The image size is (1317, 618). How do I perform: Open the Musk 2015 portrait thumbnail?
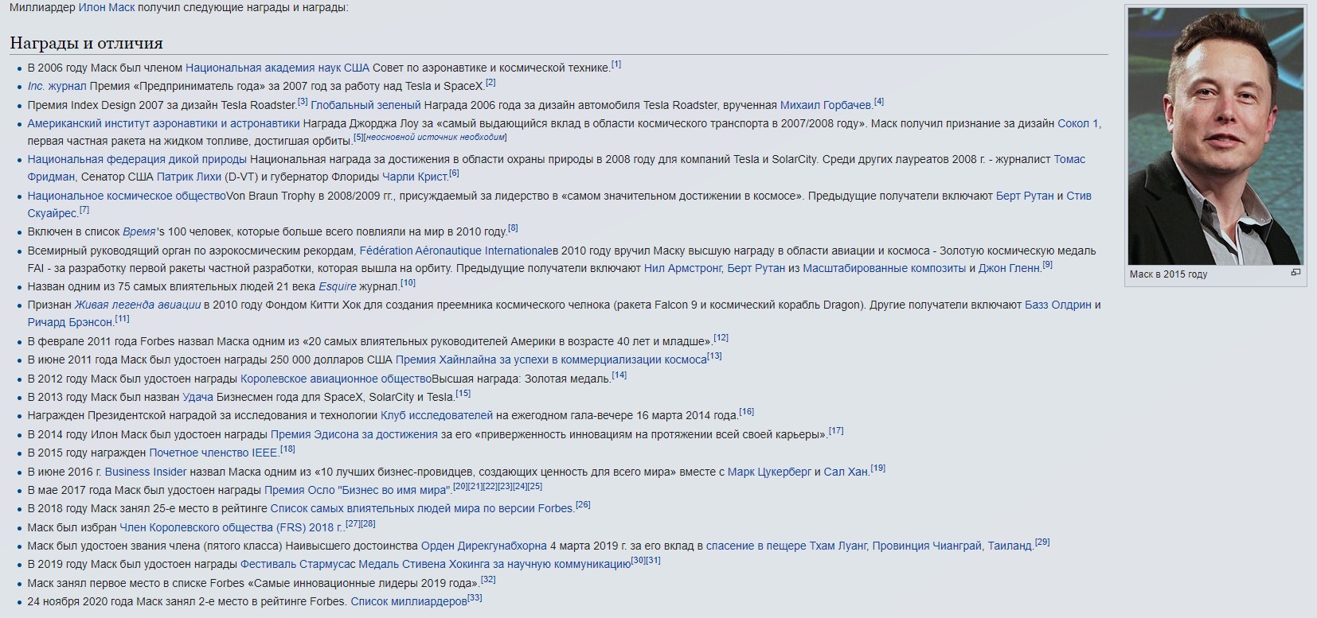click(1216, 136)
